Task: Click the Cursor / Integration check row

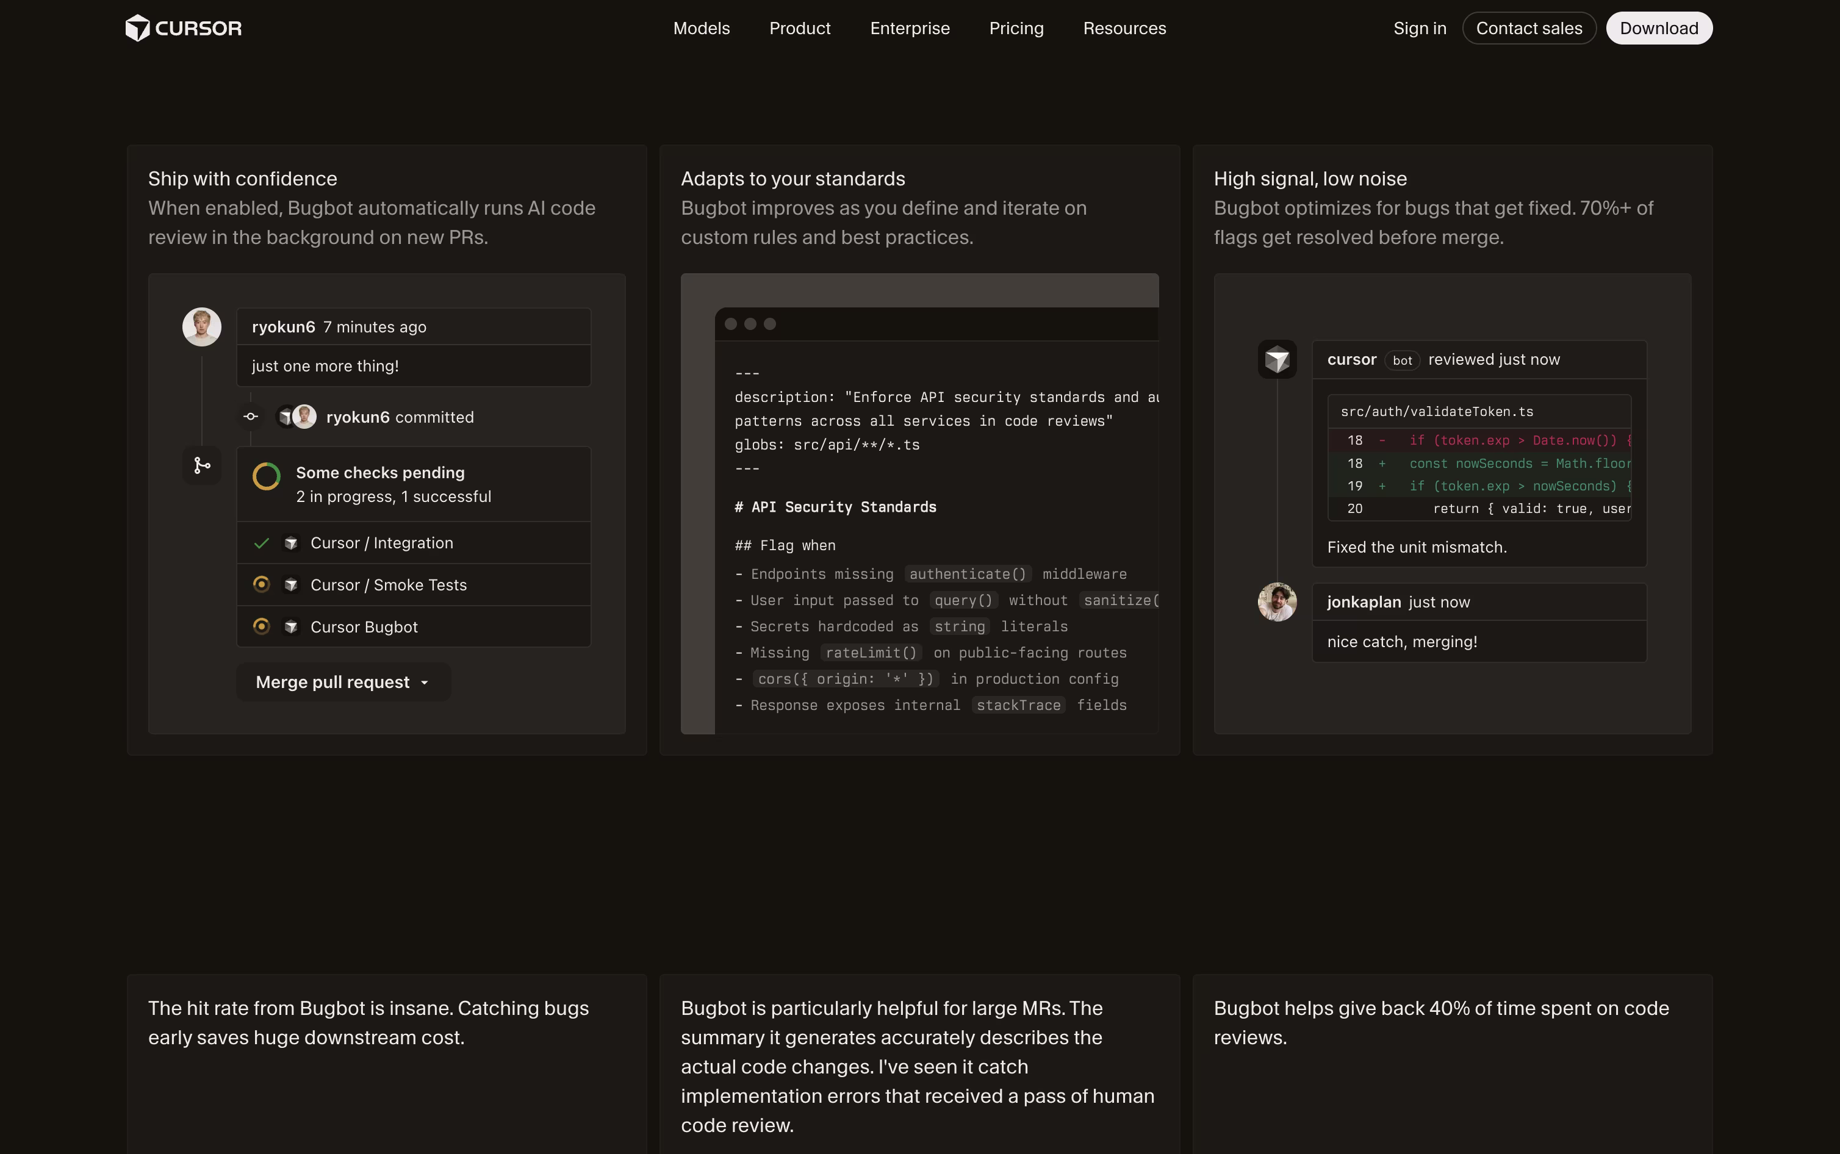Action: [x=414, y=543]
